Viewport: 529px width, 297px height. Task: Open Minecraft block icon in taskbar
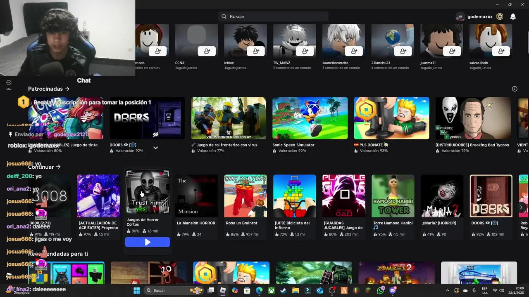pos(368,290)
